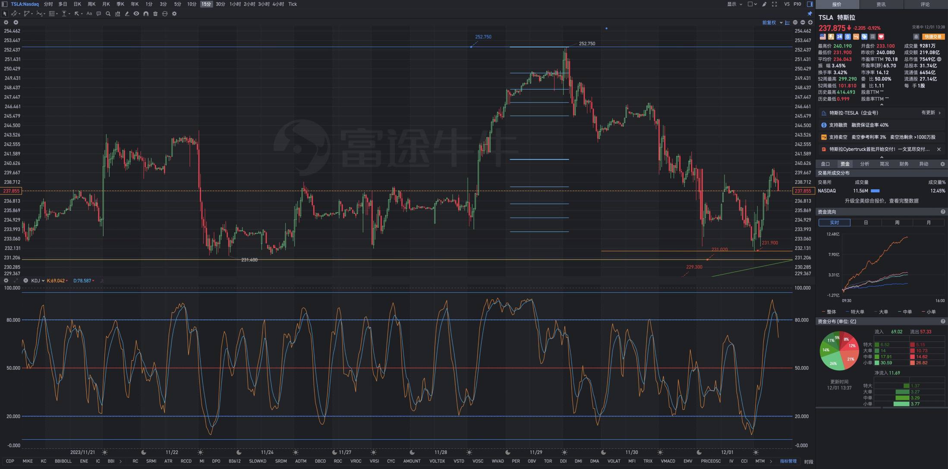Screen dimensions: 948x469
Task: Open KDJ indicator settings gear
Action: [x=6, y=281]
